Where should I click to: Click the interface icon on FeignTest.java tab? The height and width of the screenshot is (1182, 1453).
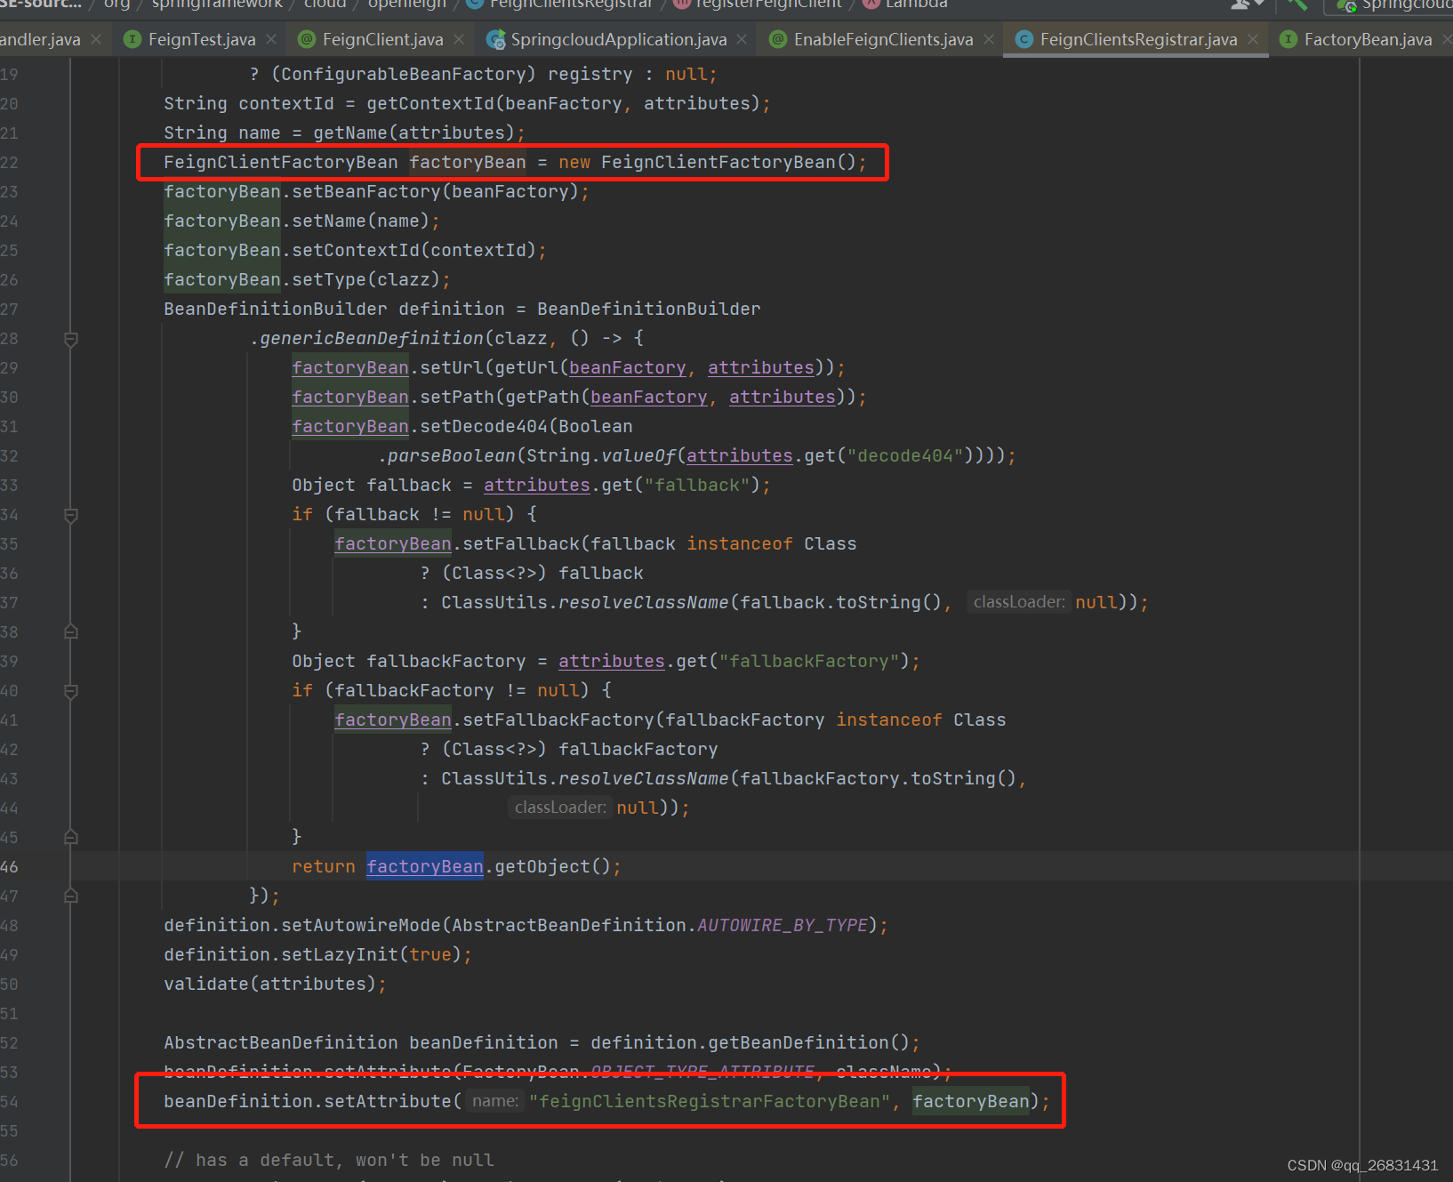(x=132, y=40)
